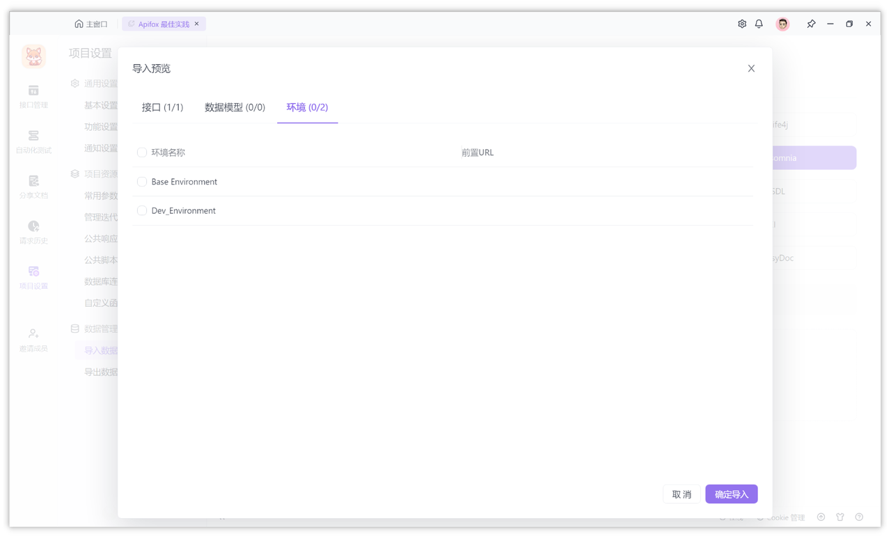This screenshot has height=539, width=891.
Task: Click the upload arrow status bar icon
Action: tap(821, 517)
